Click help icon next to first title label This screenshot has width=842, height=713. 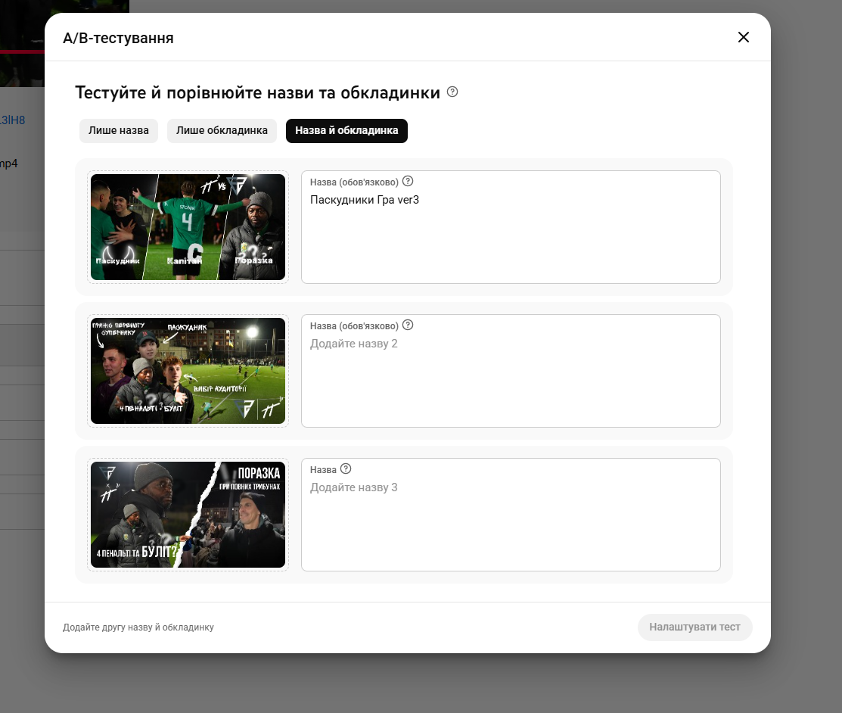point(408,181)
